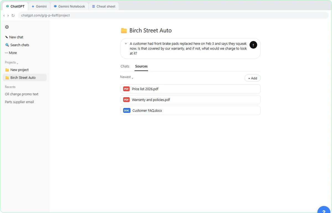
Task: Switch to the Chats tab
Action: pyautogui.click(x=125, y=66)
